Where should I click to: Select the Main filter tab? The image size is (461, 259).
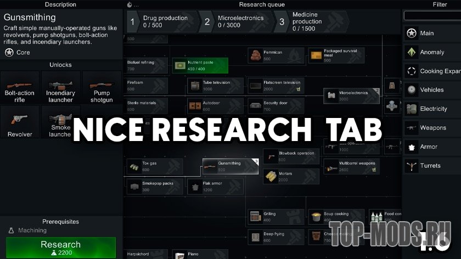(432, 33)
